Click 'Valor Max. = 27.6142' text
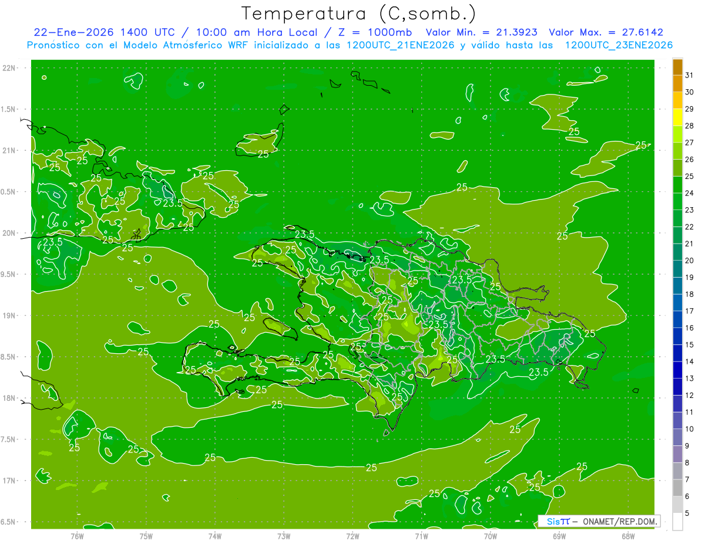This screenshot has width=705, height=544. [606, 32]
